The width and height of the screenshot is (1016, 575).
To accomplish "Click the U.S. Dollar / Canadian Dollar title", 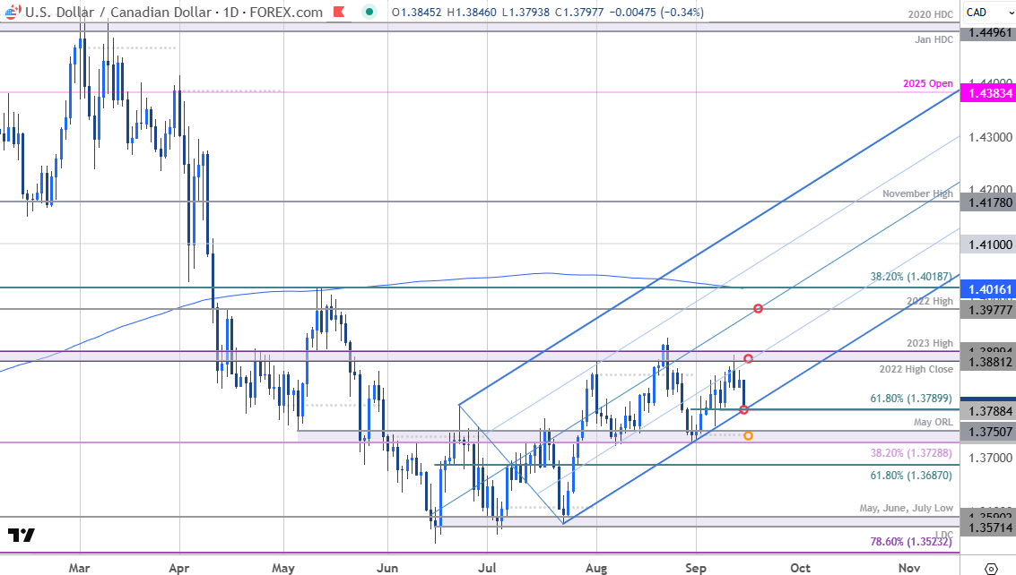I will pyautogui.click(x=118, y=13).
